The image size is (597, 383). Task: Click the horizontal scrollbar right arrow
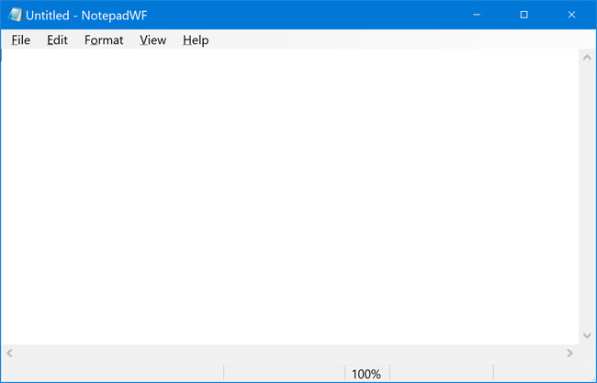click(569, 353)
